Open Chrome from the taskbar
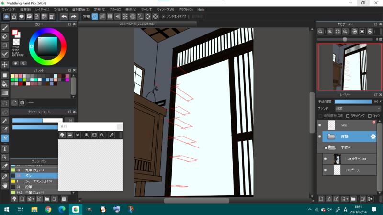This screenshot has width=383, height=215. pyautogui.click(x=48, y=209)
